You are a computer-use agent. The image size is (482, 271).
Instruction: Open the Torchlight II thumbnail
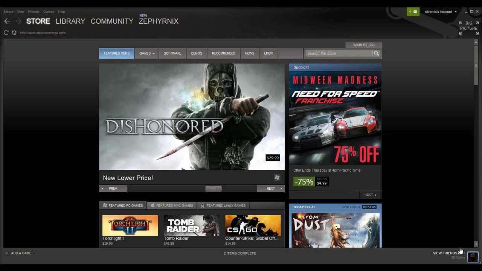(x=130, y=225)
